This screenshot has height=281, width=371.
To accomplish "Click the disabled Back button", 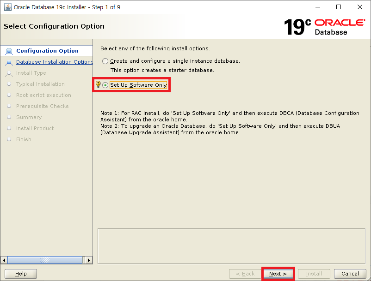I will [x=245, y=274].
